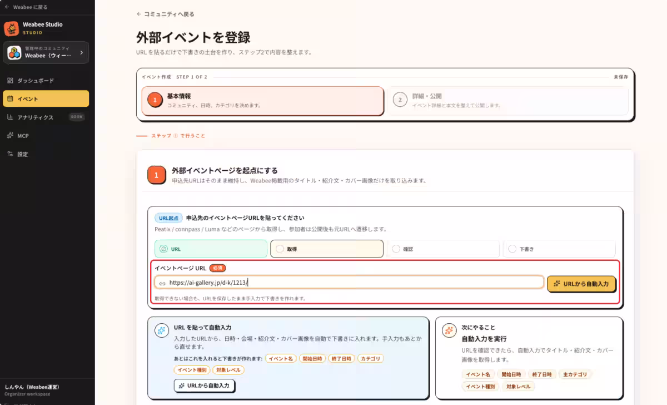Click the しんやん（Weabee運営）user profile
The image size is (667, 405).
(32, 389)
